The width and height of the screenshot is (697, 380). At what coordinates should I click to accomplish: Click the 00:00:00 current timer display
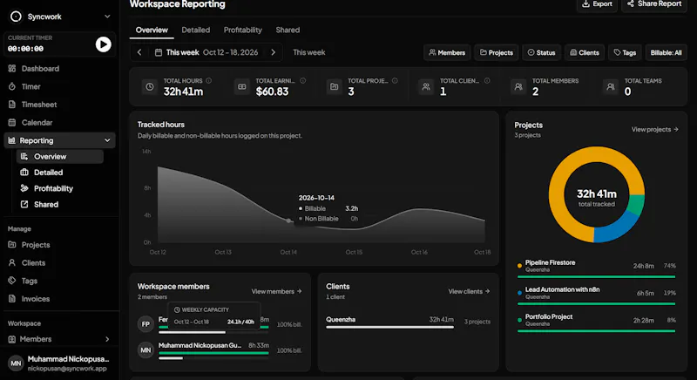pyautogui.click(x=26, y=49)
